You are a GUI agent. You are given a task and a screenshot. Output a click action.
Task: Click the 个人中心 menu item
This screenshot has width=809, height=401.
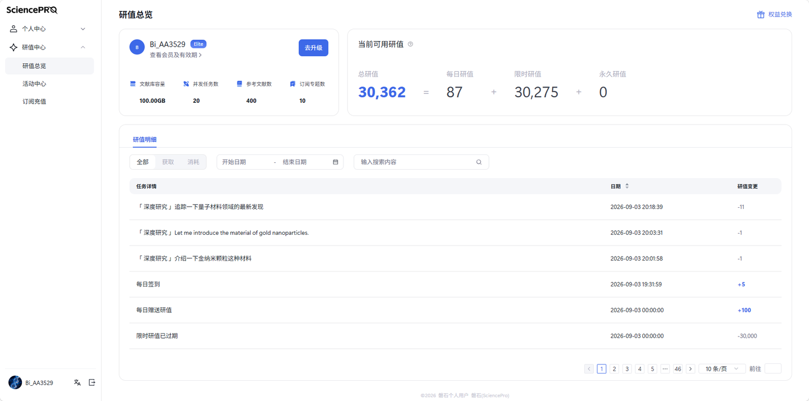click(x=49, y=29)
